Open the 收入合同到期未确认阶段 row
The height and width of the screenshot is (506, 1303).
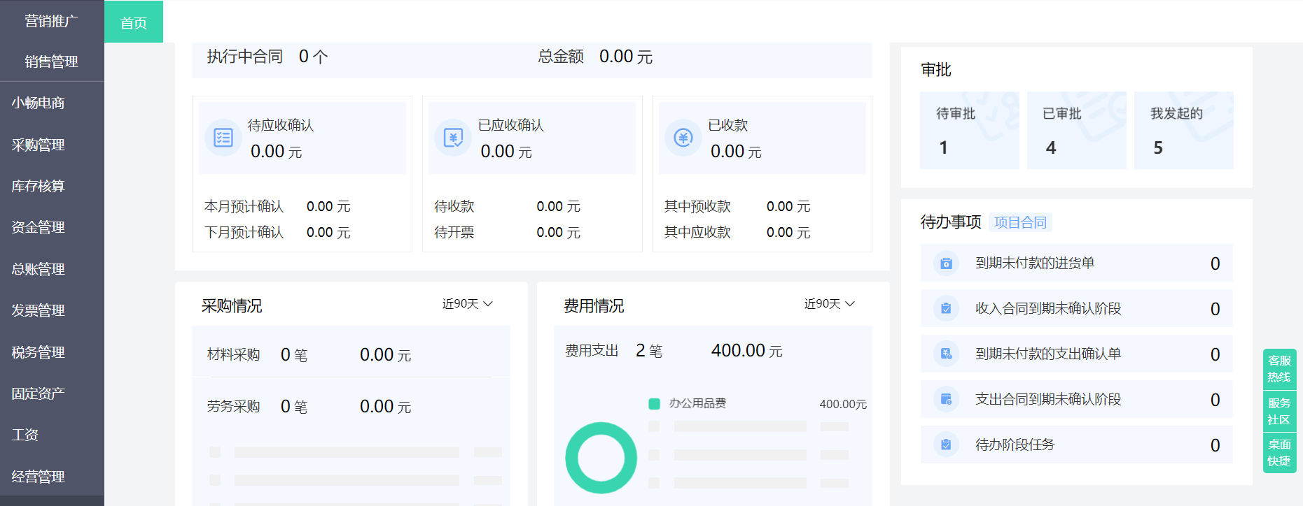[x=1077, y=309]
